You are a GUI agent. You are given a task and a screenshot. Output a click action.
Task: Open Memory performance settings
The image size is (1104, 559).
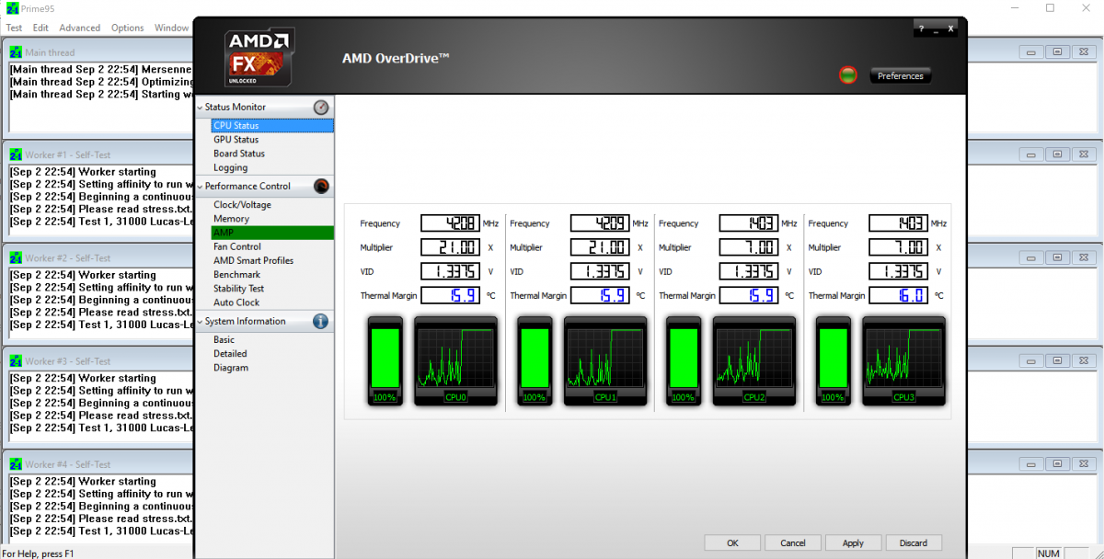tap(231, 219)
